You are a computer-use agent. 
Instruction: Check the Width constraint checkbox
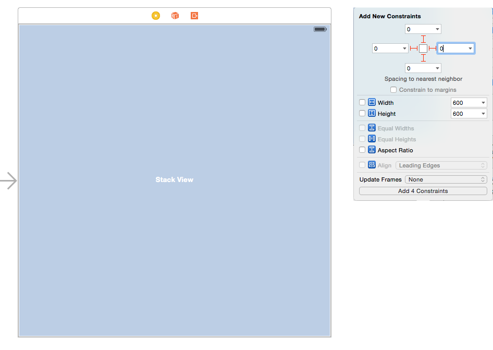pyautogui.click(x=362, y=102)
